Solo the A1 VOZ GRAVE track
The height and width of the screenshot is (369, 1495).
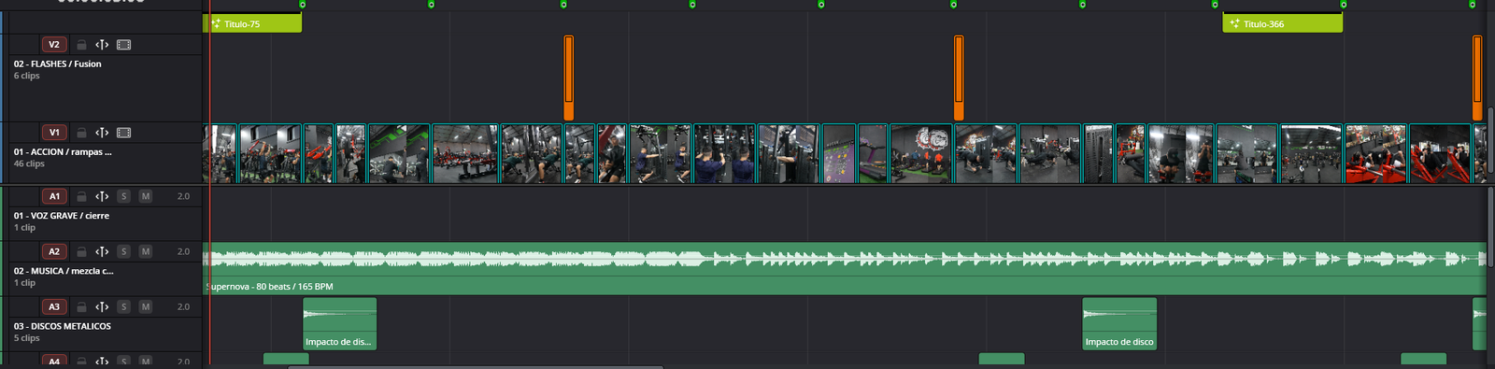pyautogui.click(x=123, y=196)
